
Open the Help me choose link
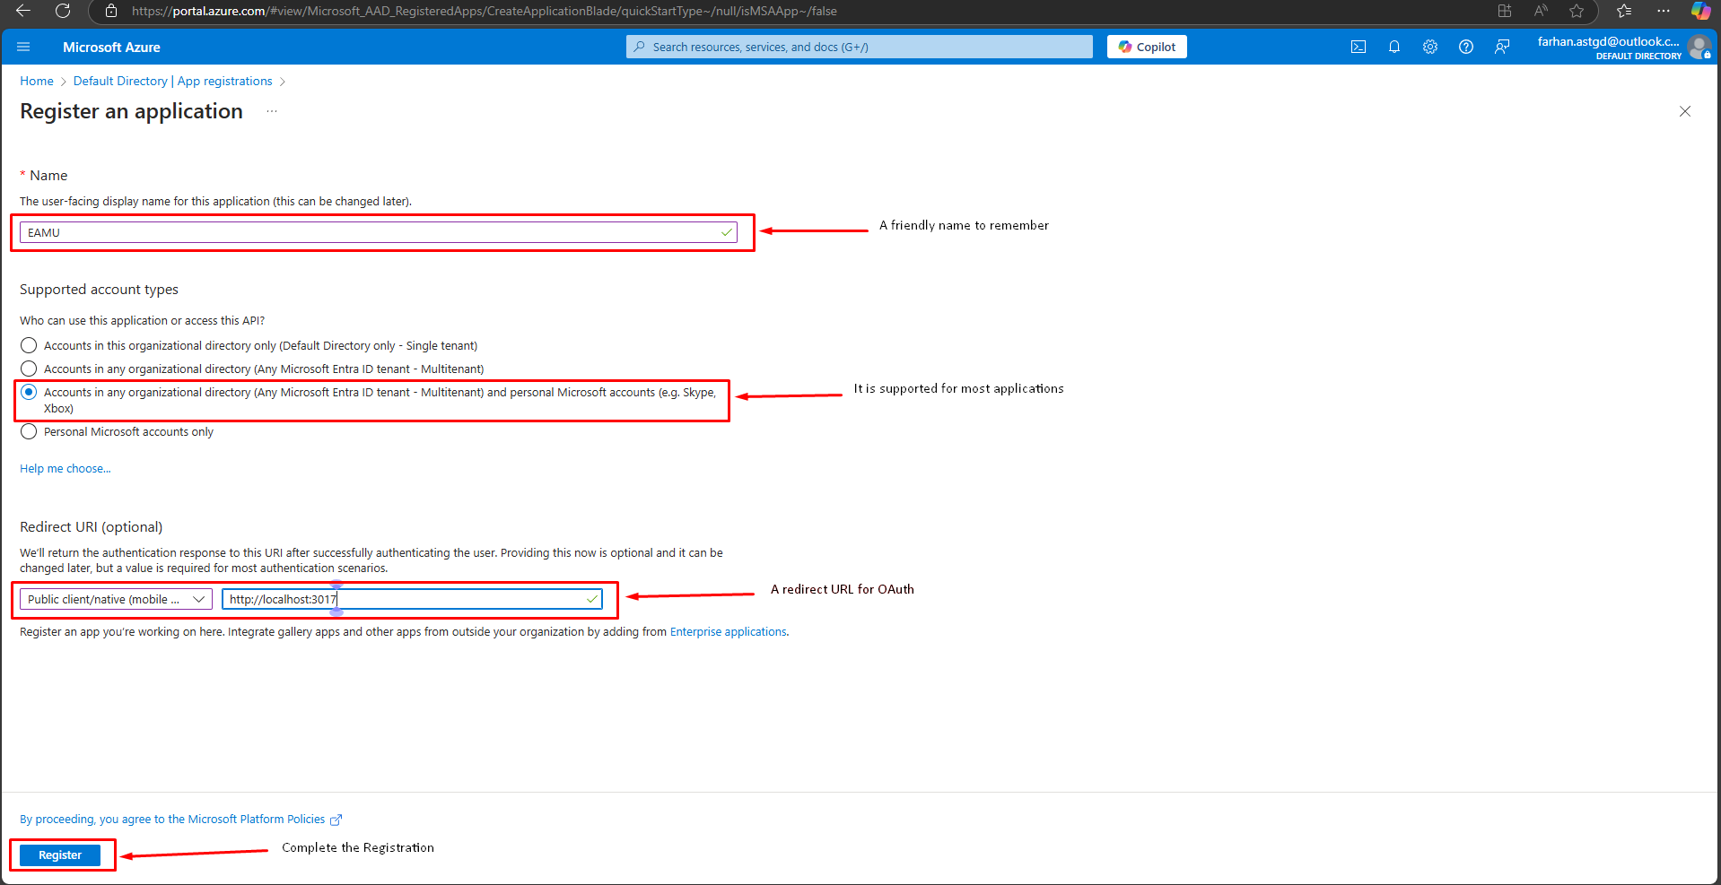[66, 468]
